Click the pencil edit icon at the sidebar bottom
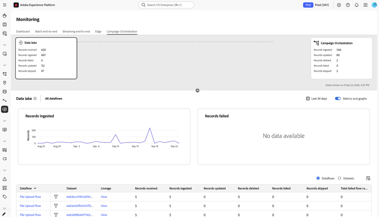 tap(4, 214)
